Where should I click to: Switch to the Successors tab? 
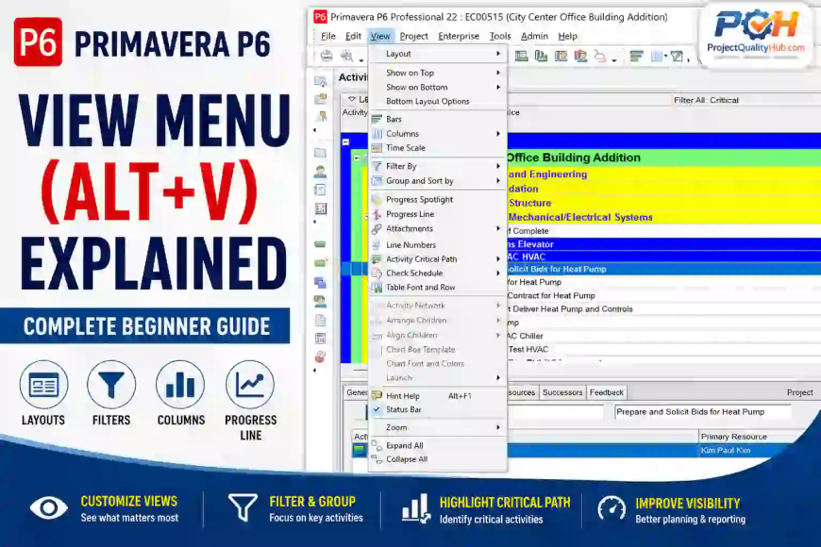(x=562, y=392)
